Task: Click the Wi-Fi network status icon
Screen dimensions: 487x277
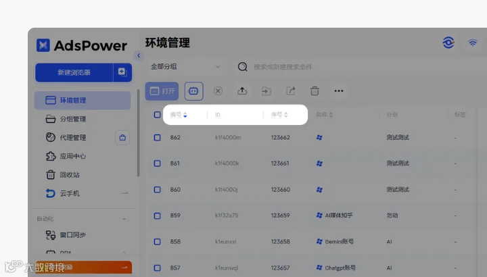Action: click(473, 43)
